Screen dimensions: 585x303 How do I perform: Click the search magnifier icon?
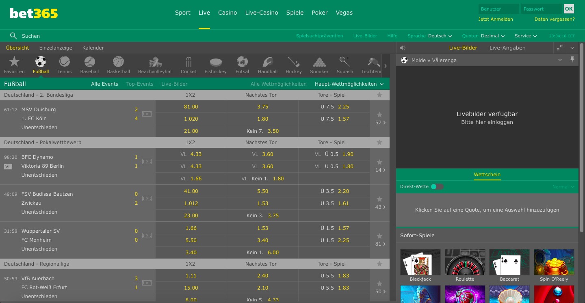tap(13, 36)
